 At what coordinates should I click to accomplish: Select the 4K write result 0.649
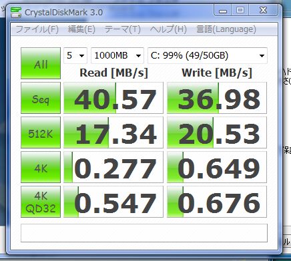217,167
